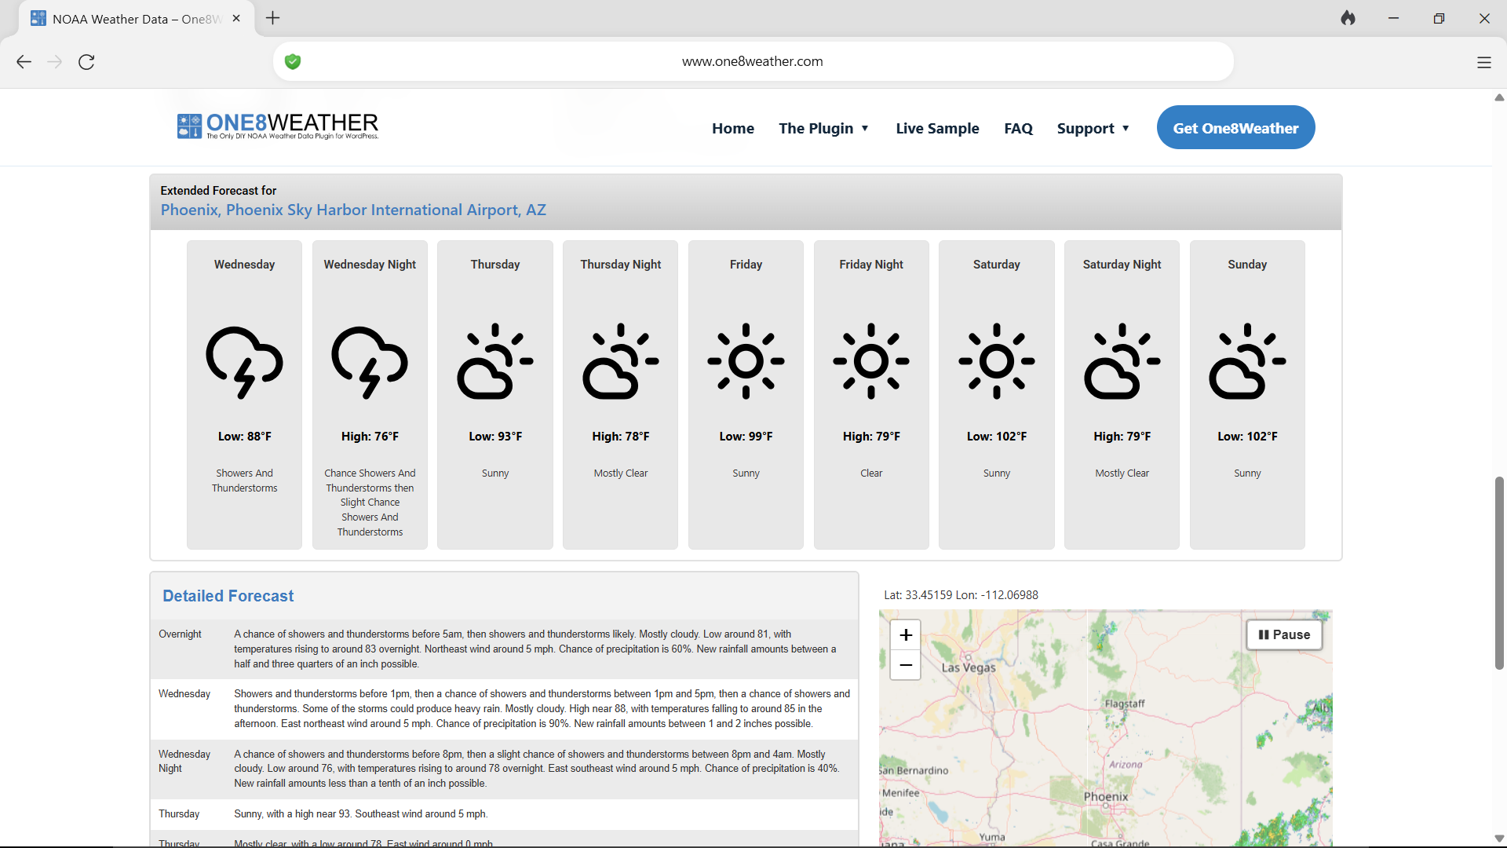Click the Wednesday thunderstorm icon

pyautogui.click(x=244, y=362)
